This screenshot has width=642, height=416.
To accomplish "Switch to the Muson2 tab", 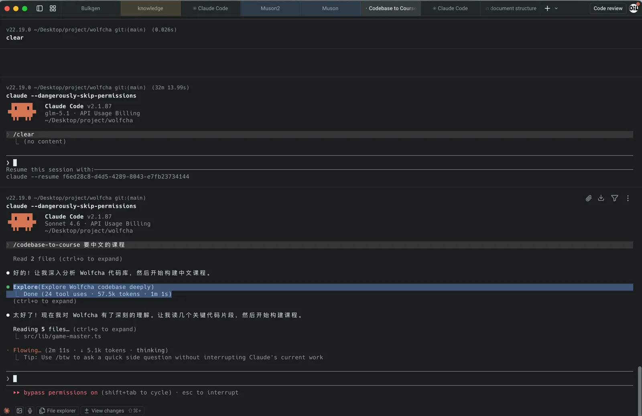I will 270,8.
